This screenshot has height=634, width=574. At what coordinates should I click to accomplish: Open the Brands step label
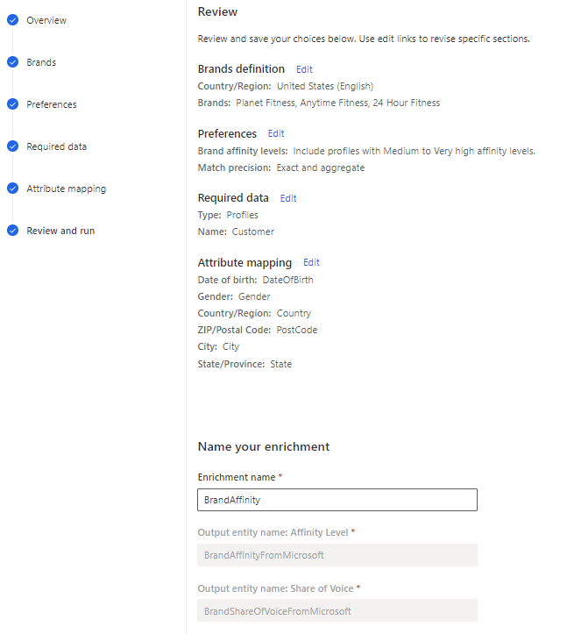41,62
